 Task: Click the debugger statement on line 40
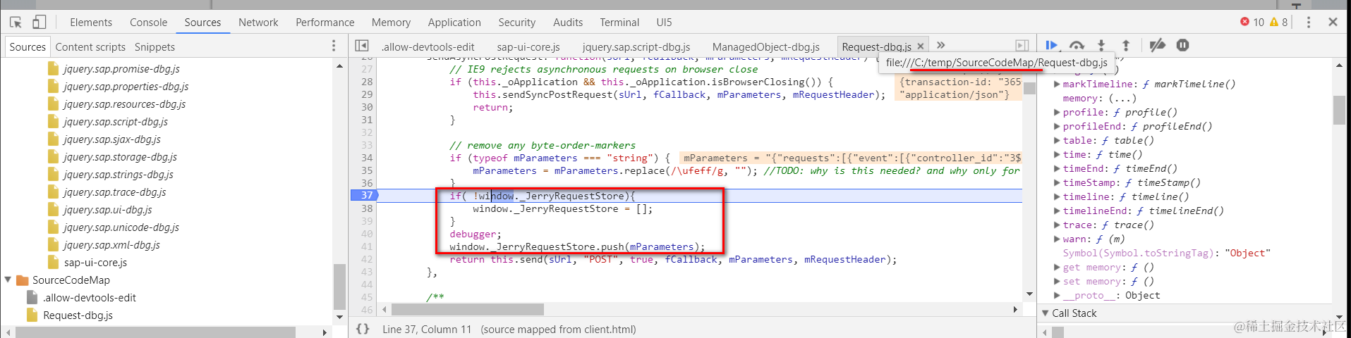475,234
